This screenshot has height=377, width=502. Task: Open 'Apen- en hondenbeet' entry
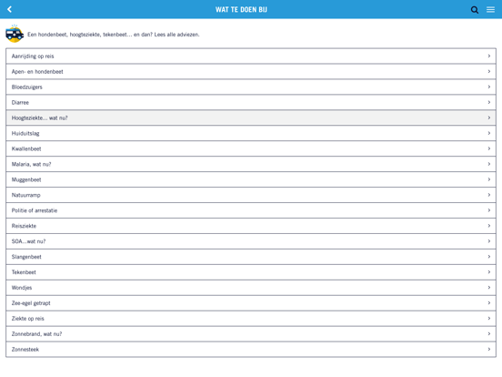tap(251, 72)
